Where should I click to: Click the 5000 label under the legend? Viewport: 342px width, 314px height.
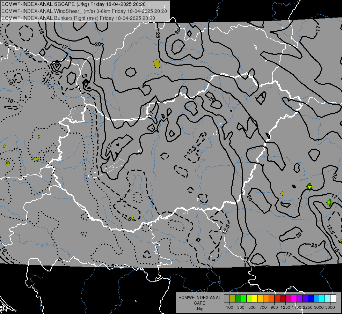[330, 307]
